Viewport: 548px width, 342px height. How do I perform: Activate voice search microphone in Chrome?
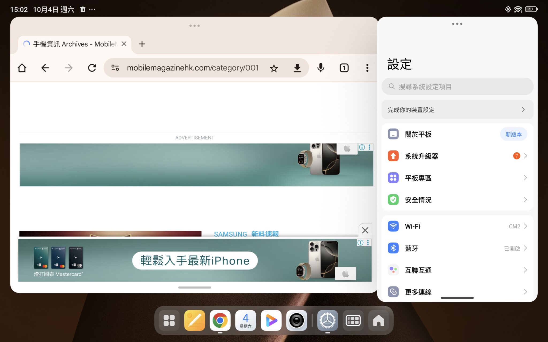pyautogui.click(x=321, y=68)
